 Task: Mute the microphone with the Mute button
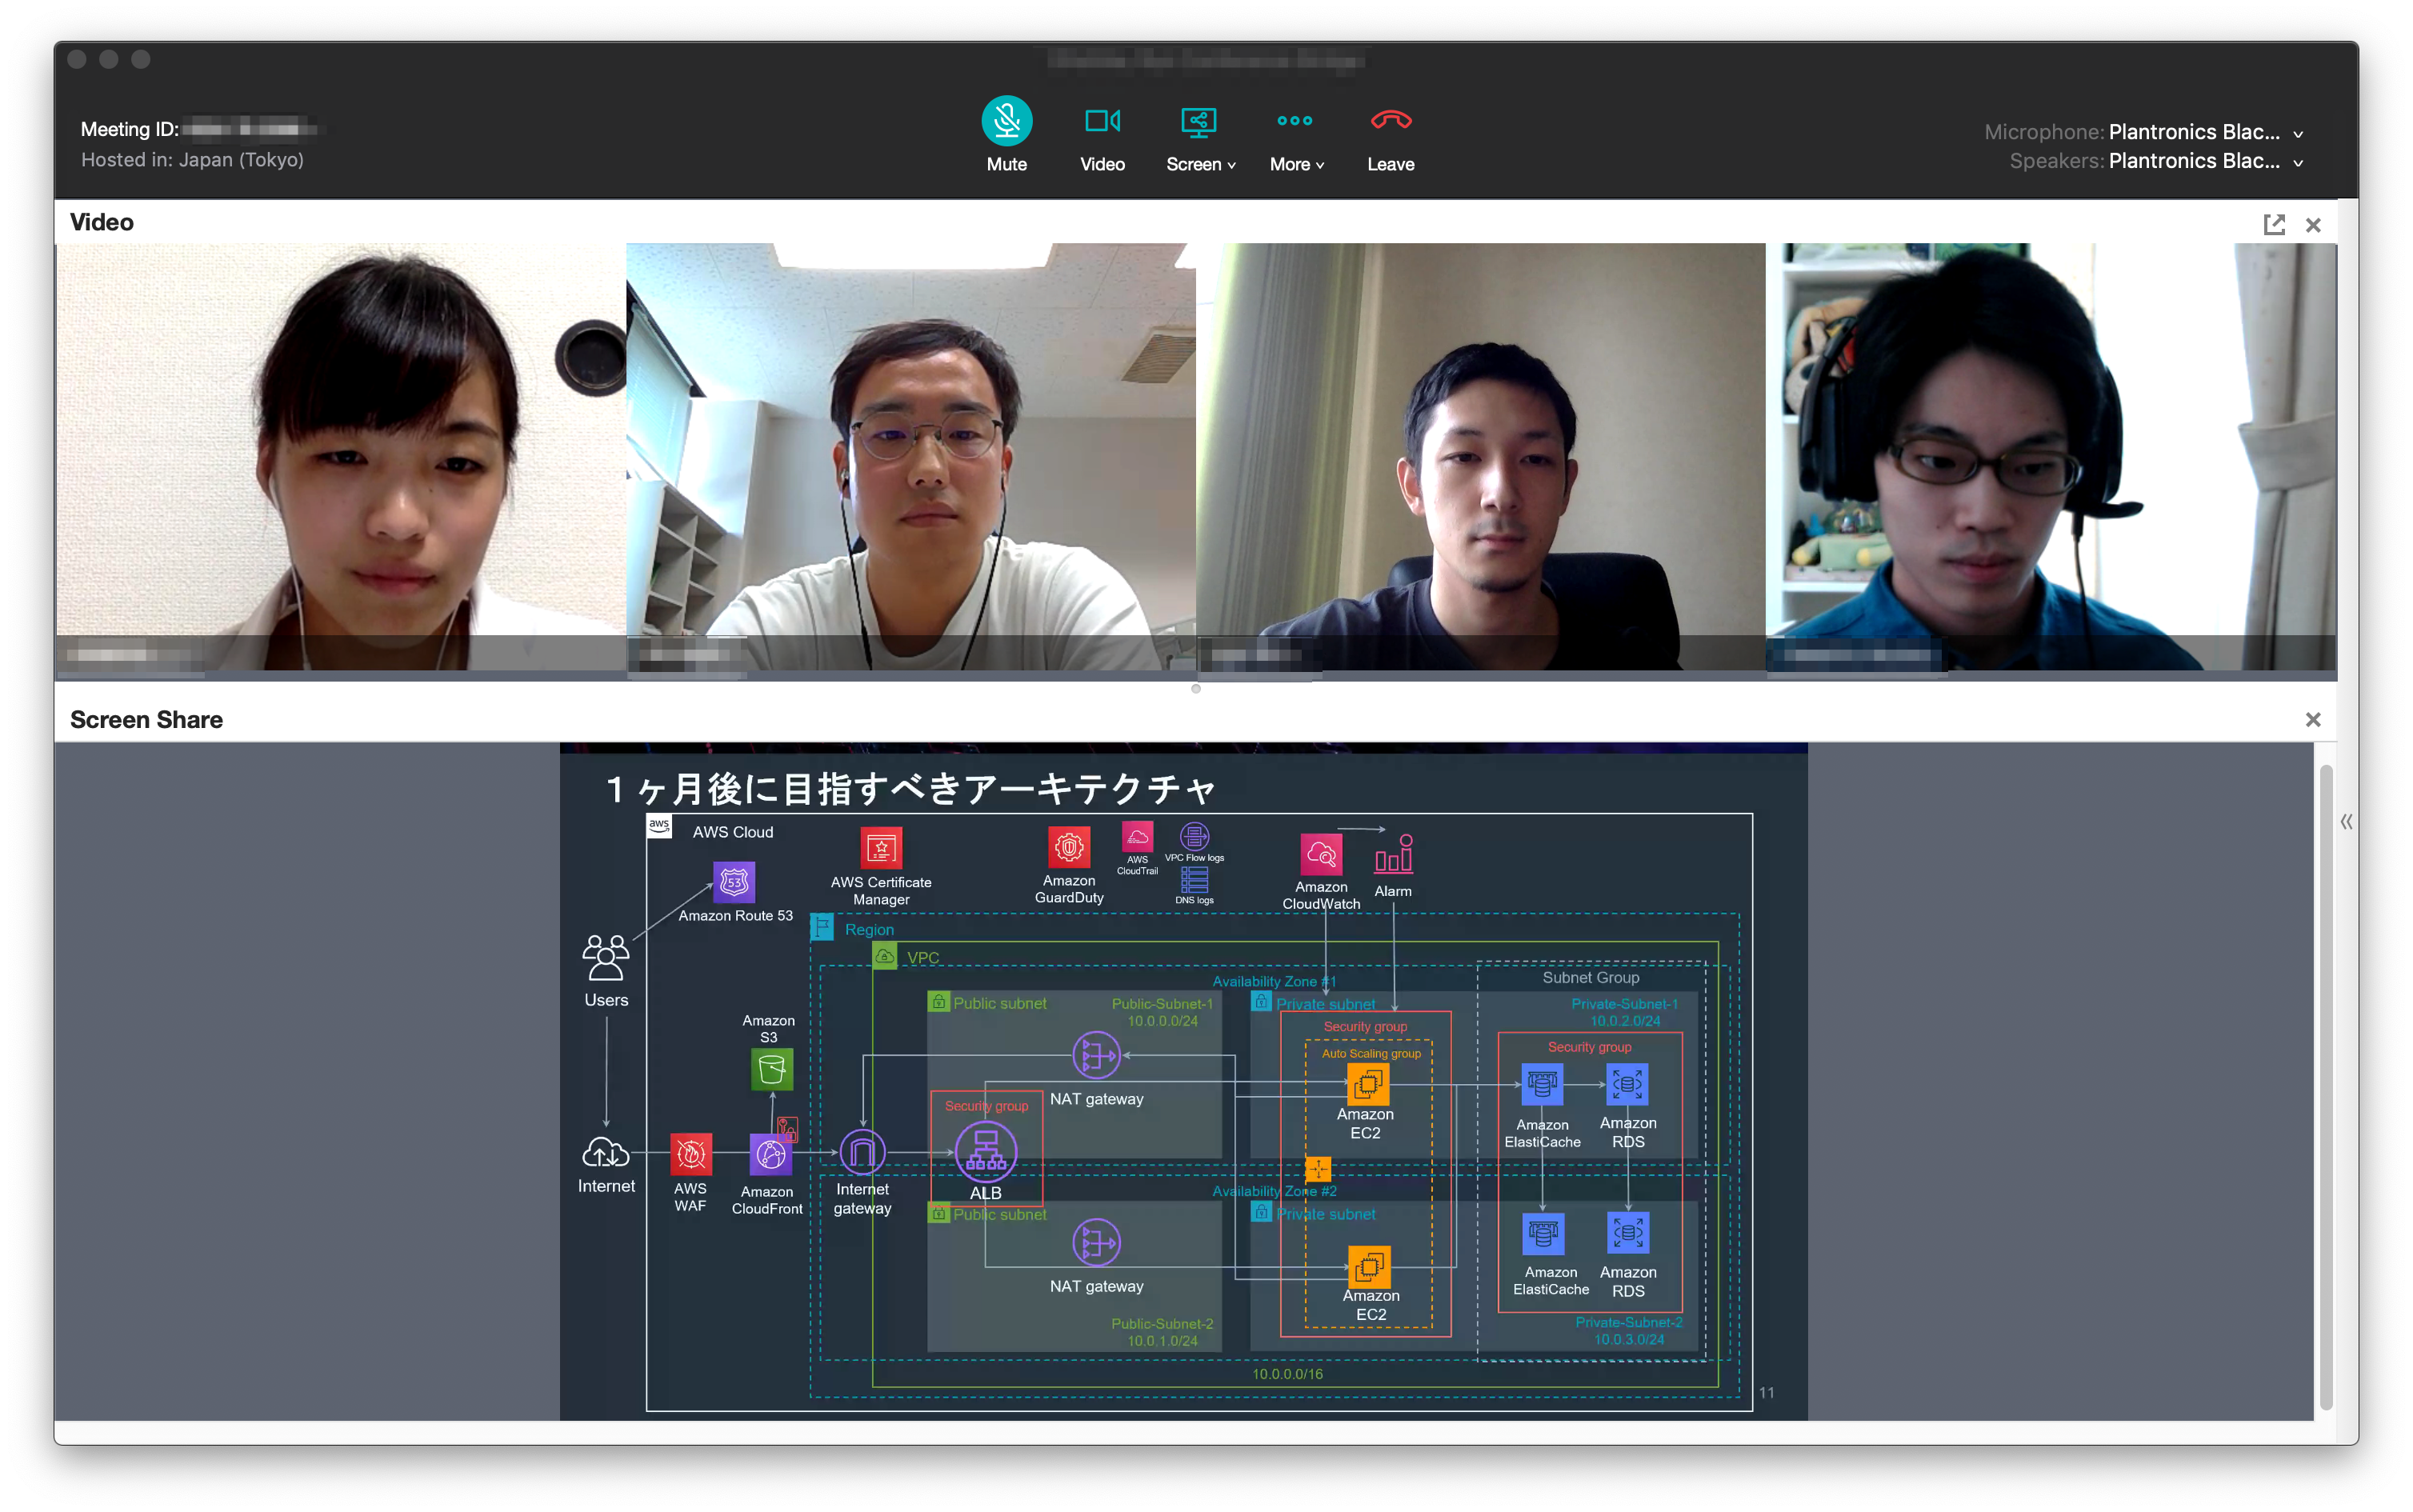tap(1006, 122)
